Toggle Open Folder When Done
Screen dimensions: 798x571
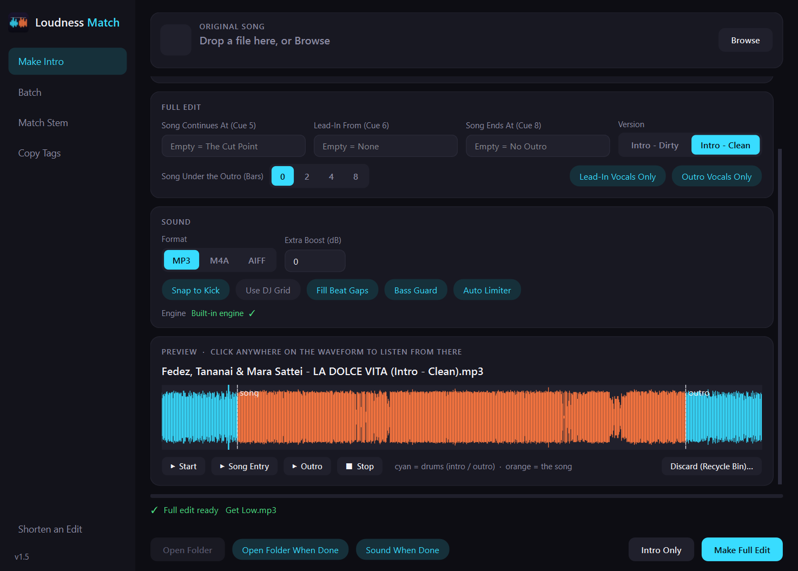tap(290, 549)
